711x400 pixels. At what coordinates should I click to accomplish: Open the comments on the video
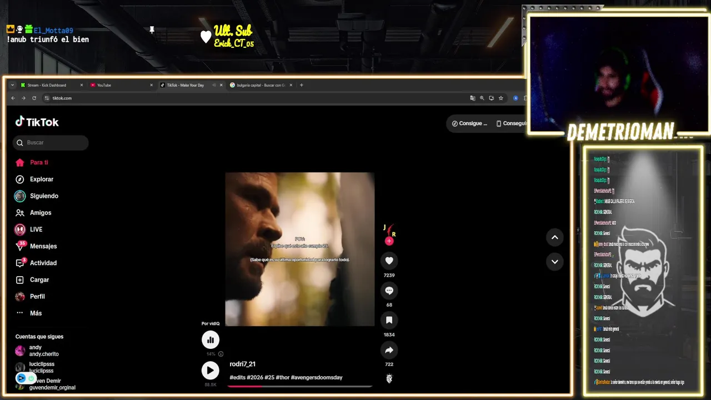tap(389, 291)
